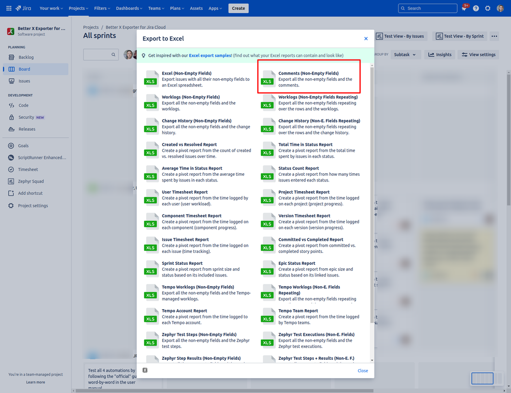Go to Jira home via logo
The height and width of the screenshot is (393, 511).
tap(23, 8)
